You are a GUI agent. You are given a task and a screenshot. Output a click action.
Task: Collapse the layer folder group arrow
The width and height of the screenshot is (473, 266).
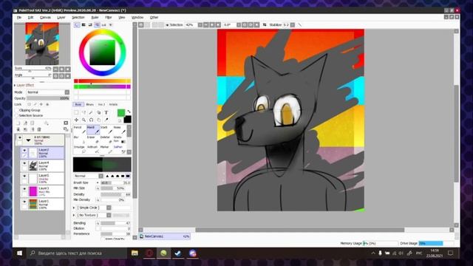[28, 140]
